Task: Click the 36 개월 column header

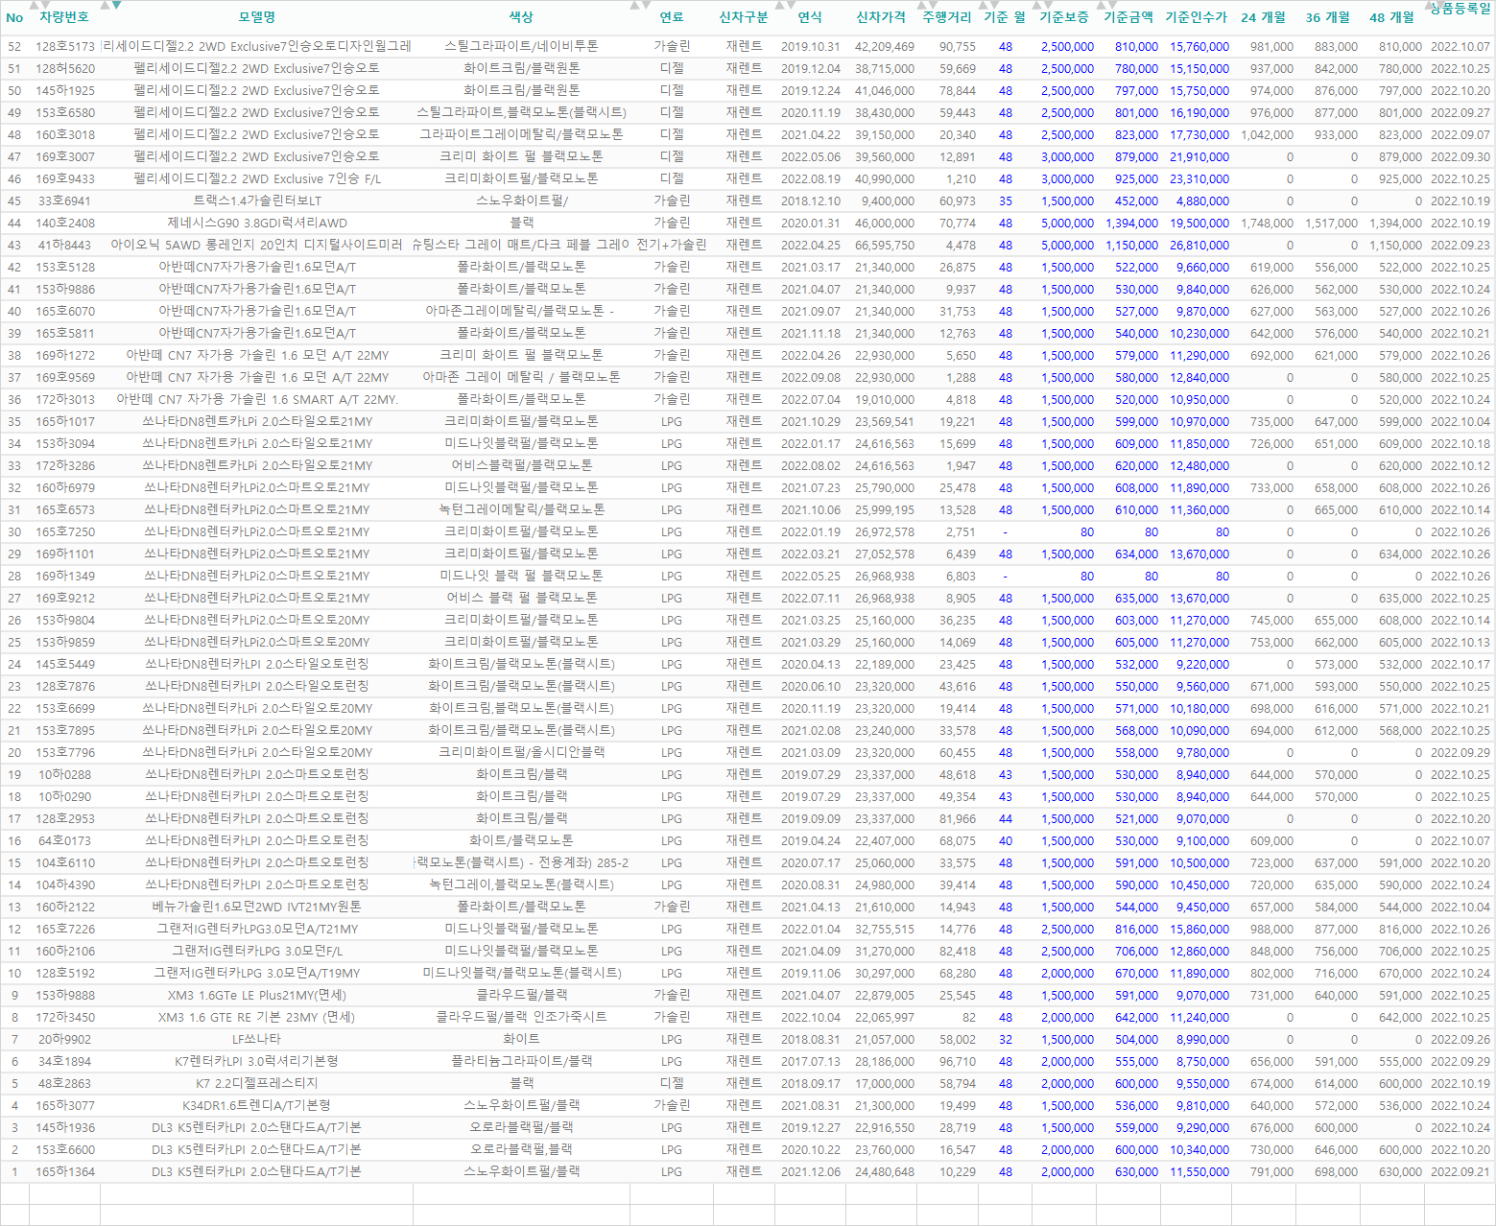Action: [1328, 17]
